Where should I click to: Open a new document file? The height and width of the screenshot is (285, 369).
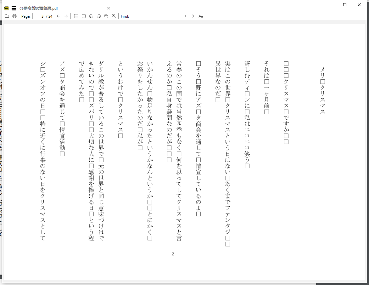point(7,16)
